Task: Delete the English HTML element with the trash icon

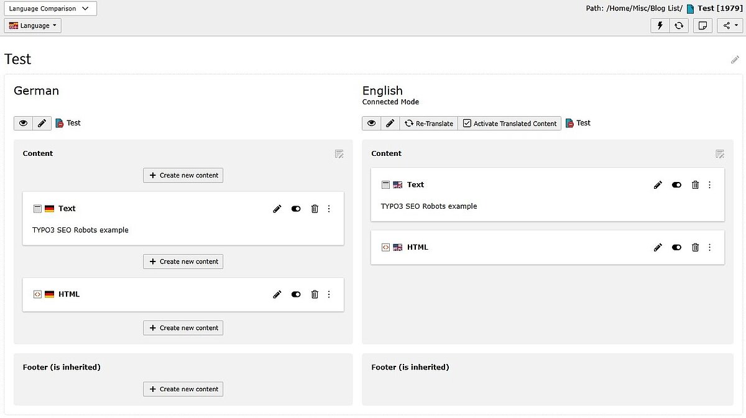Action: click(x=695, y=247)
